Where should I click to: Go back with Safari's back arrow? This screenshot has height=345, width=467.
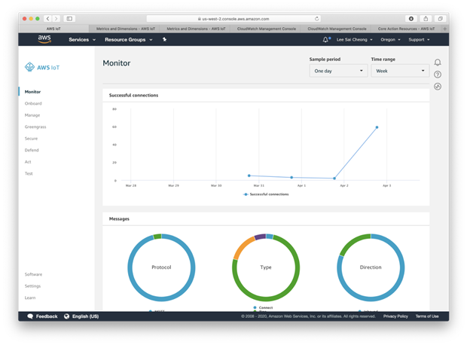click(48, 19)
